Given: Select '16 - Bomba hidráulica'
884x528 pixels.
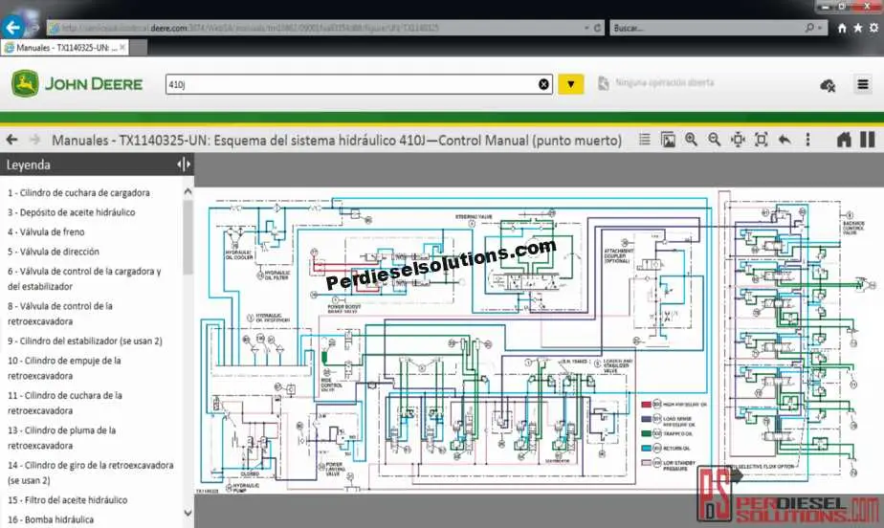Looking at the screenshot, I should [51, 519].
